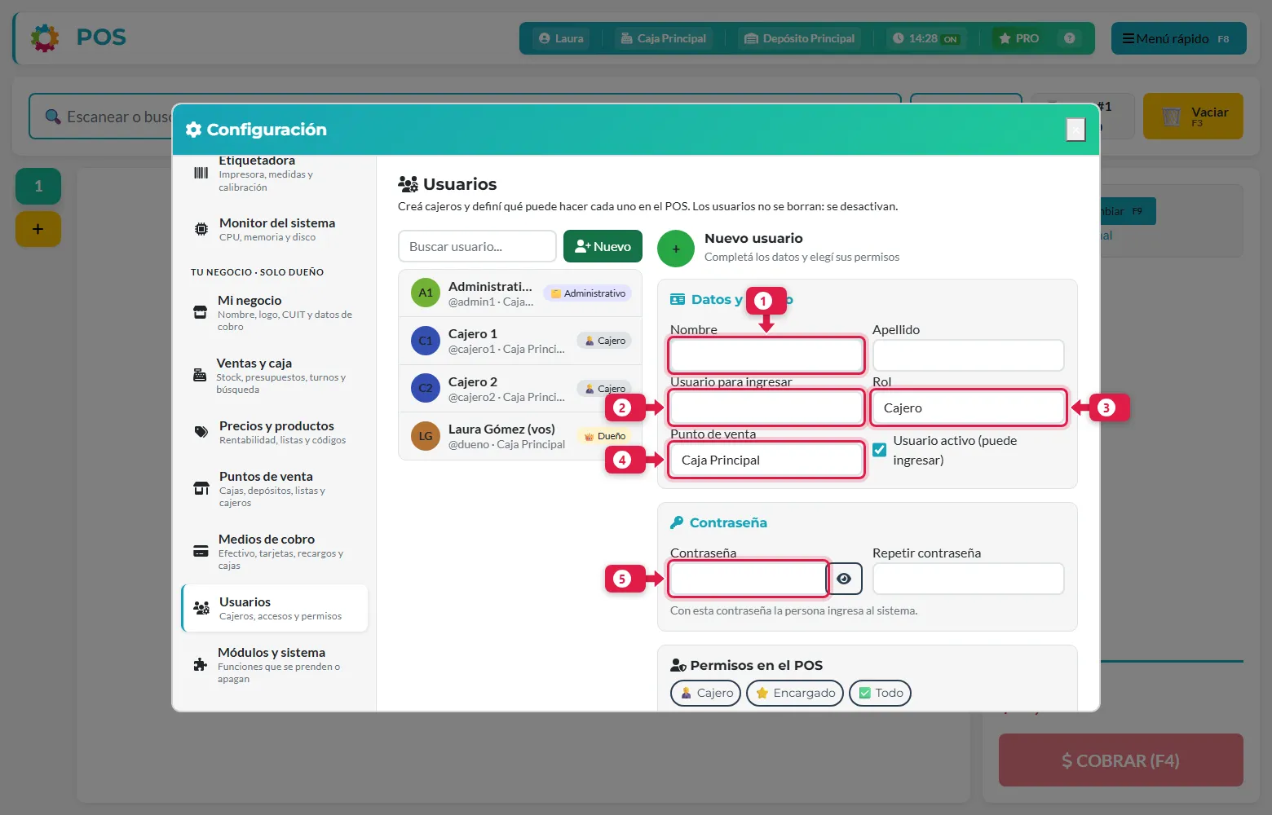1272x815 pixels.
Task: Focus the Buscar usuario search field
Action: click(477, 246)
